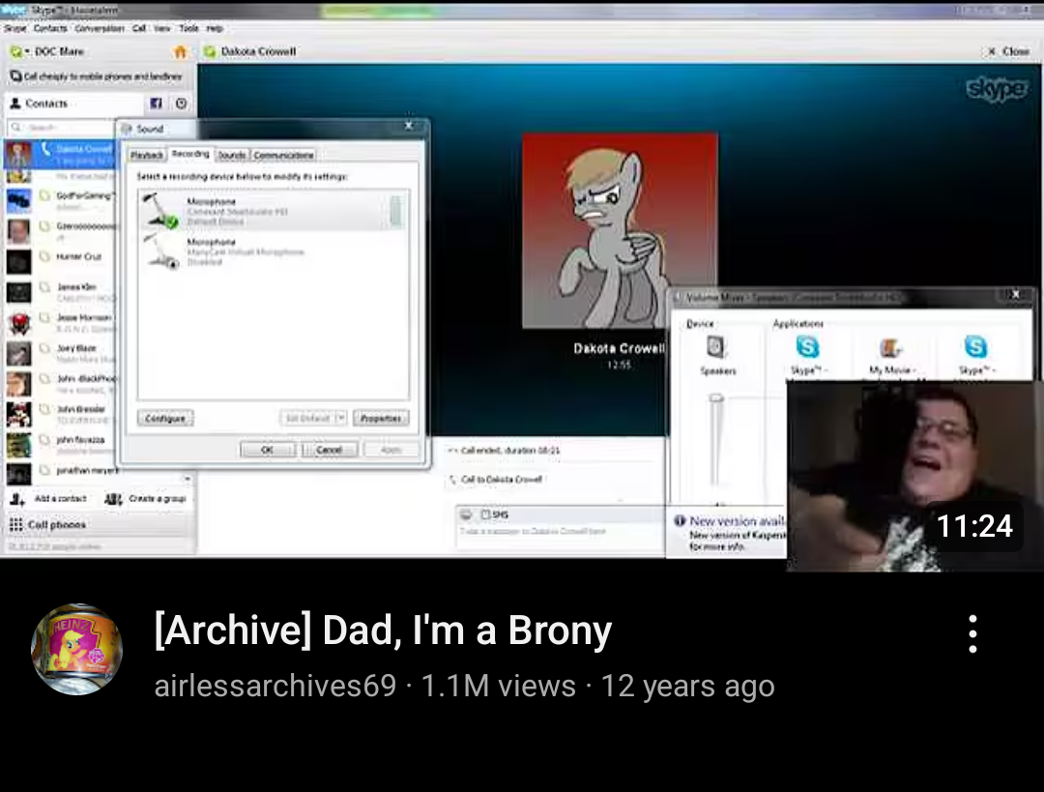Image resolution: width=1044 pixels, height=792 pixels.
Task: Open the three-dot video options menu
Action: [972, 633]
